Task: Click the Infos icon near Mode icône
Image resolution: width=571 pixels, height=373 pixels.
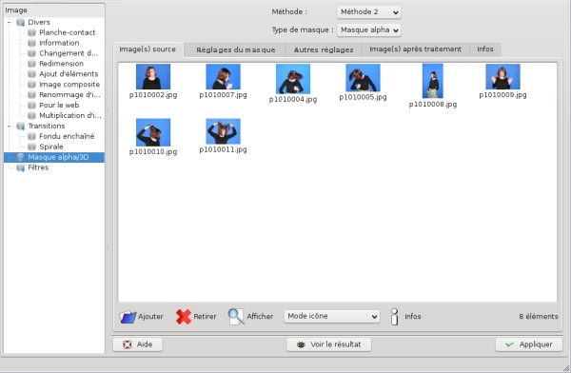Action: pyautogui.click(x=394, y=317)
